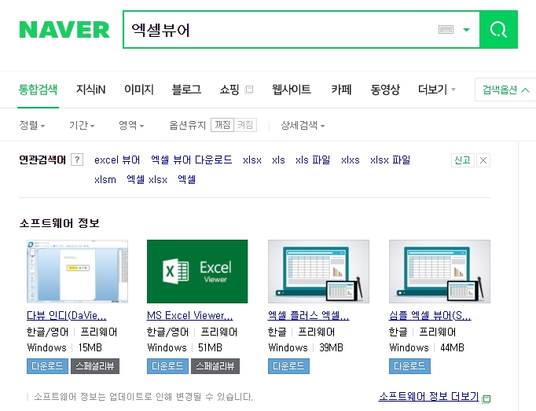Image resolution: width=536 pixels, height=411 pixels.
Task: Click the 신고 report button
Action: click(x=462, y=160)
